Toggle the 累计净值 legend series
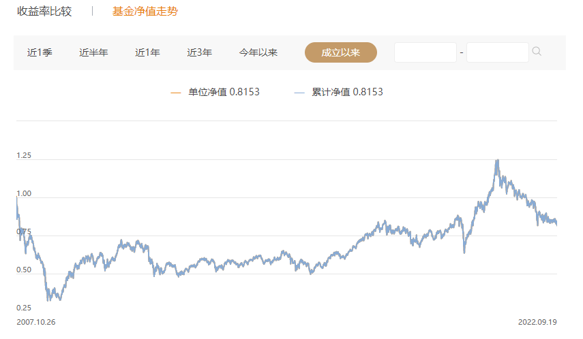 (347, 92)
